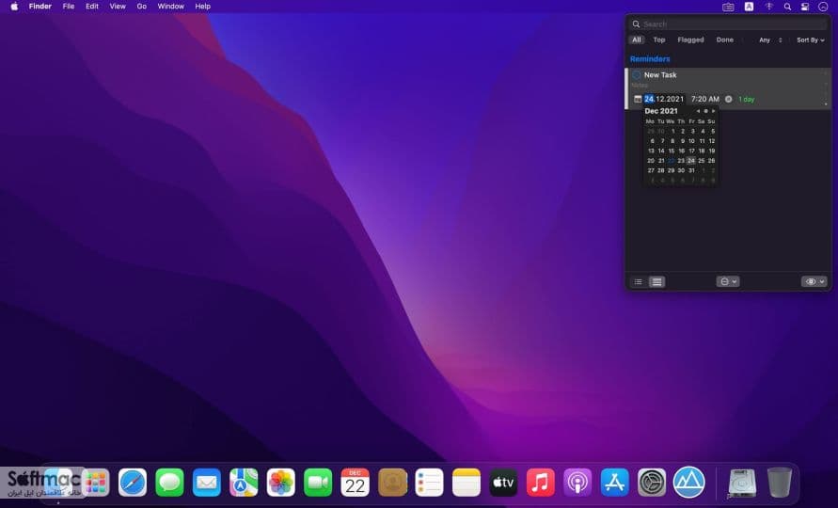Viewport: 838px width, 508px height.
Task: Pick December 28 in the calendar
Action: point(660,170)
